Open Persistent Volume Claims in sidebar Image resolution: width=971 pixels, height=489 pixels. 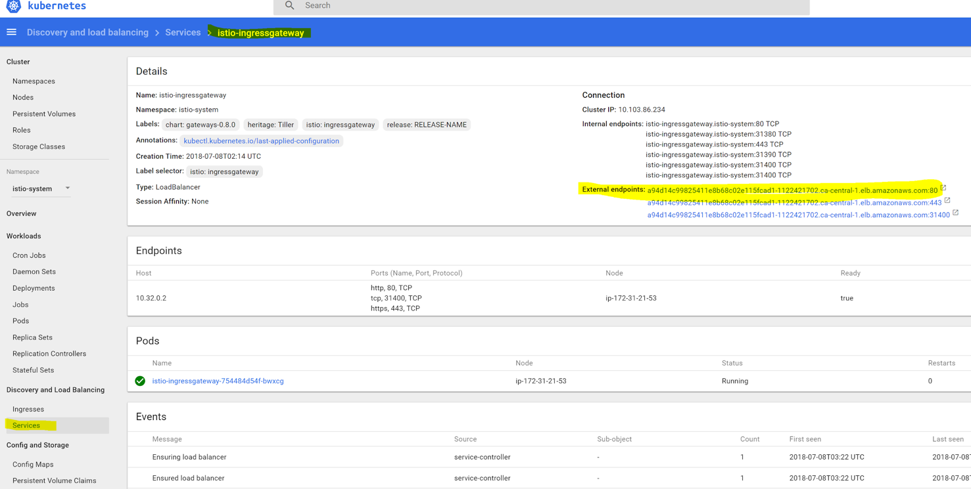pos(55,481)
